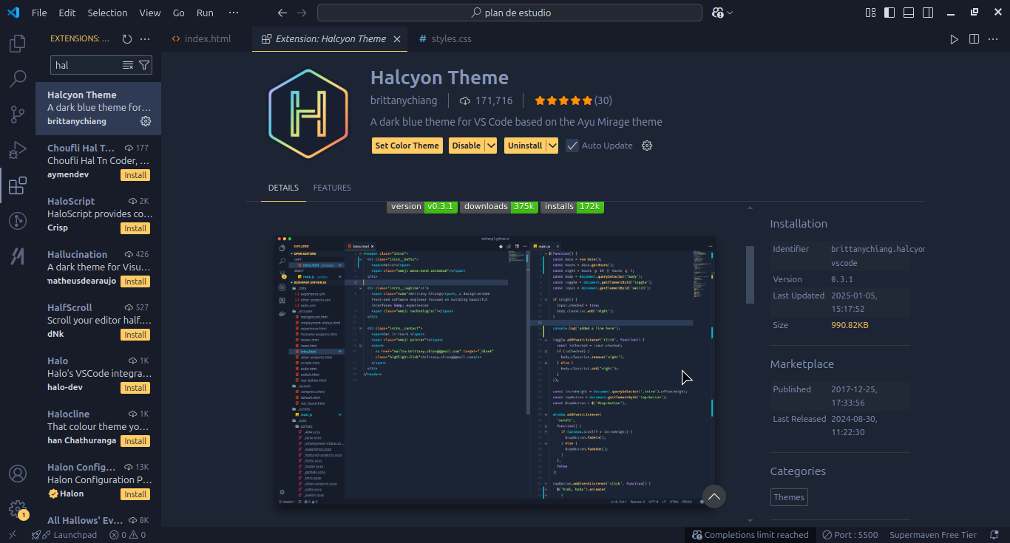
Task: Install the Halocline extension
Action: pos(135,441)
